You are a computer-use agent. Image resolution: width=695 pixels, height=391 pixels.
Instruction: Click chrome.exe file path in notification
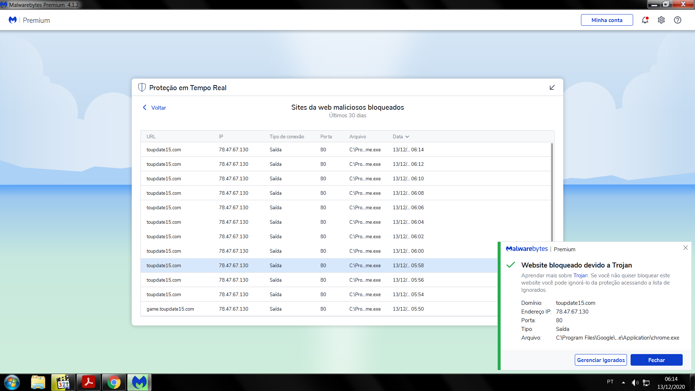pyautogui.click(x=618, y=337)
